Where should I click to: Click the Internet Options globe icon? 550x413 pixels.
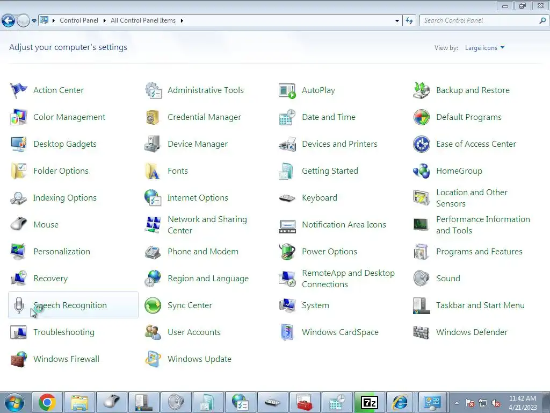click(153, 198)
